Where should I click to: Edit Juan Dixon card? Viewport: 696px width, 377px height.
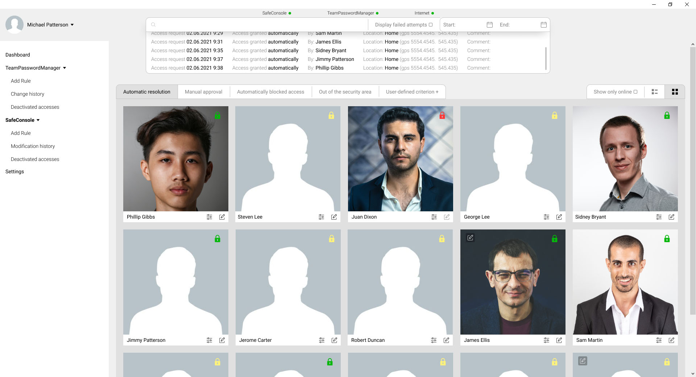point(447,217)
